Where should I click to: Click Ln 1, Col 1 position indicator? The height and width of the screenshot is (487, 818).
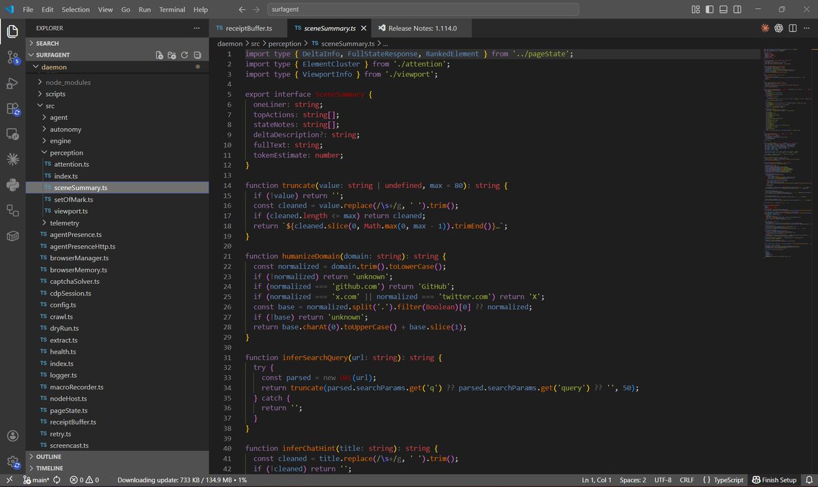596,480
